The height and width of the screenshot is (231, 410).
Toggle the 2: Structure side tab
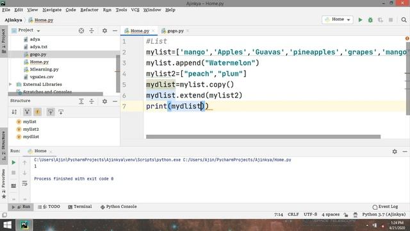coord(3,146)
